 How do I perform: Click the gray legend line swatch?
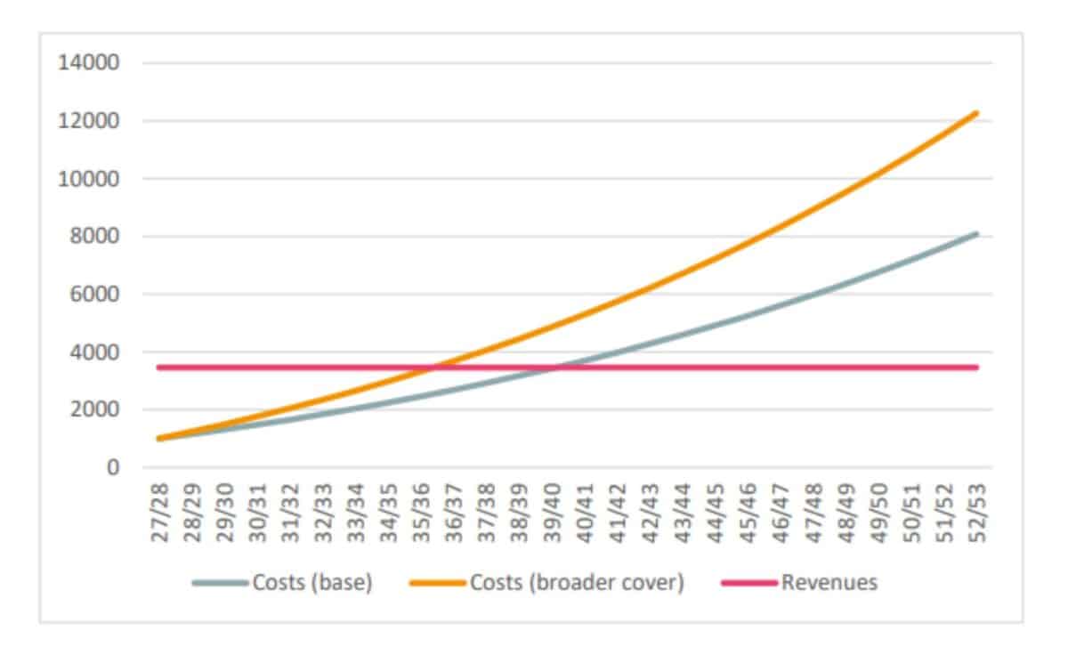coord(221,585)
